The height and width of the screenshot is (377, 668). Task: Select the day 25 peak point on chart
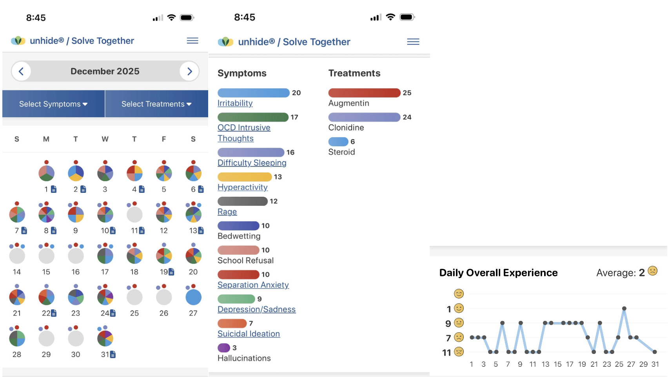624,308
